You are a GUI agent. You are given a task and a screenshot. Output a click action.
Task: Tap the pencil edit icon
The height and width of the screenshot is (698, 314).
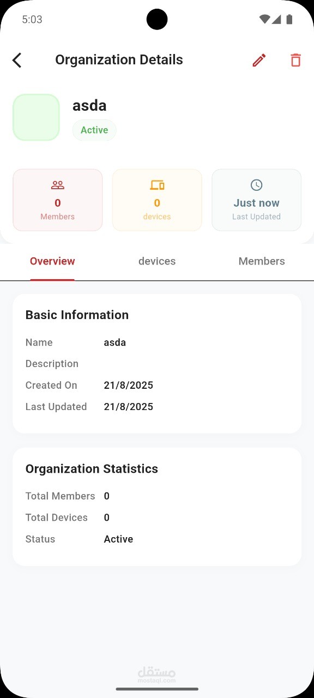(259, 60)
